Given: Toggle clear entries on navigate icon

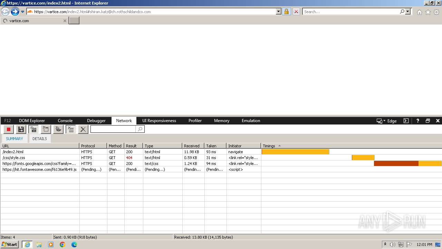Looking at the screenshot, I should (71, 129).
